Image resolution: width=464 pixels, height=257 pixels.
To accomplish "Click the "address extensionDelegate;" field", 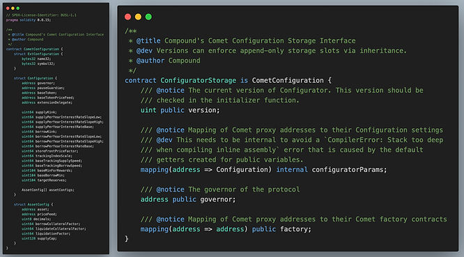I will pos(47,102).
